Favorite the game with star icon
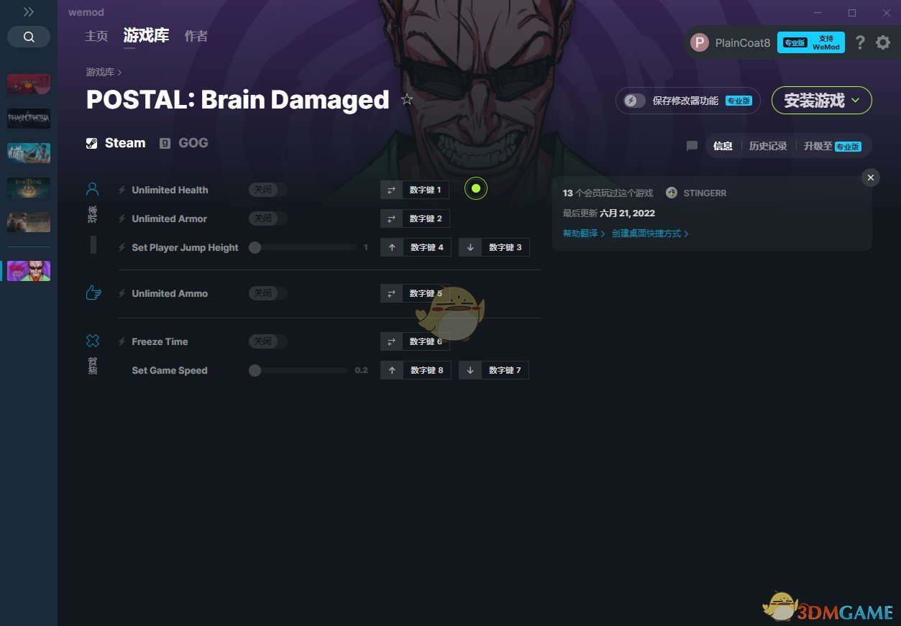 click(x=407, y=99)
